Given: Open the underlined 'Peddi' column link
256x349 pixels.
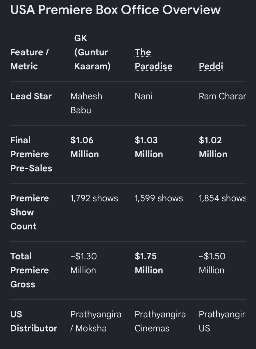Looking at the screenshot, I should coord(211,66).
